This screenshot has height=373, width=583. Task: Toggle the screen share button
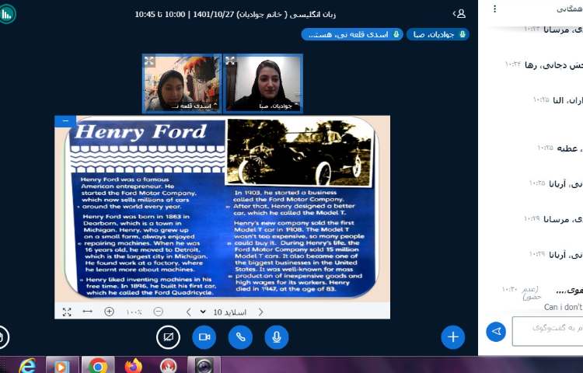coord(168,337)
